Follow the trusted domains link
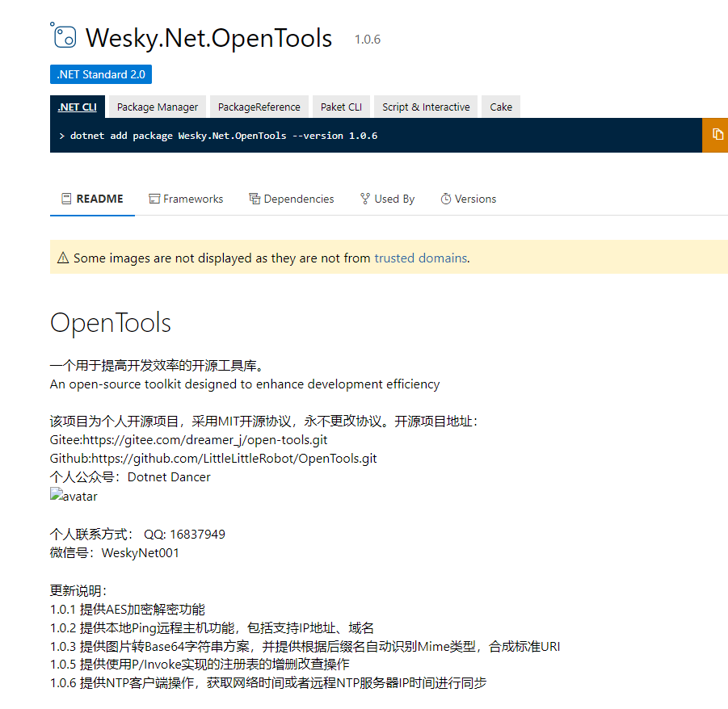The width and height of the screenshot is (728, 709). click(421, 258)
